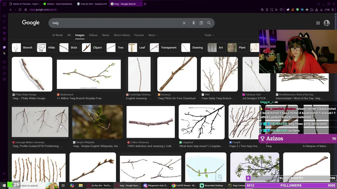The width and height of the screenshot is (337, 189).
Task: Open the Twitch panel in the sidebar
Action: [4, 48]
